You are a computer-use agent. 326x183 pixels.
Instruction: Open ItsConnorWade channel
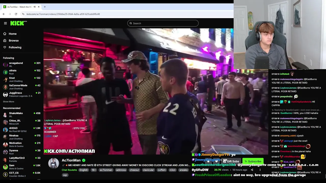[x=22, y=87]
